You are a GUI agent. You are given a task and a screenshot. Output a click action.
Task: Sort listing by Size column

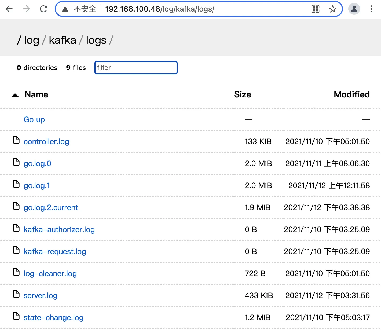242,94
